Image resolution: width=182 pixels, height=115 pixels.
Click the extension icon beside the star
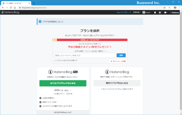pos(169,8)
